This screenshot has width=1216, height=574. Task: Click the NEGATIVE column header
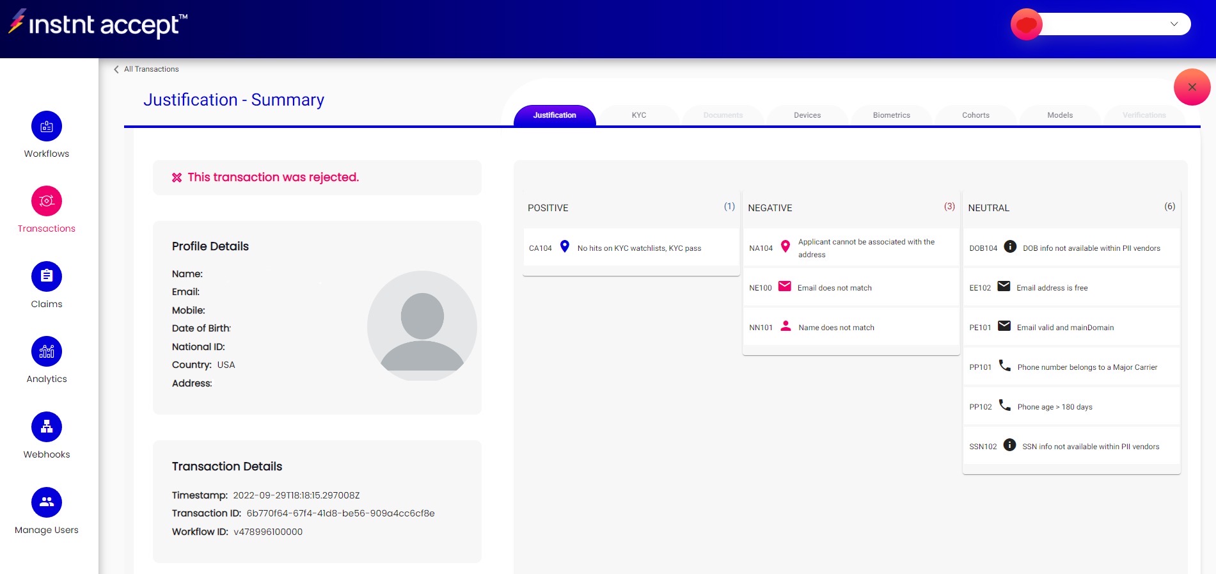[x=770, y=208]
